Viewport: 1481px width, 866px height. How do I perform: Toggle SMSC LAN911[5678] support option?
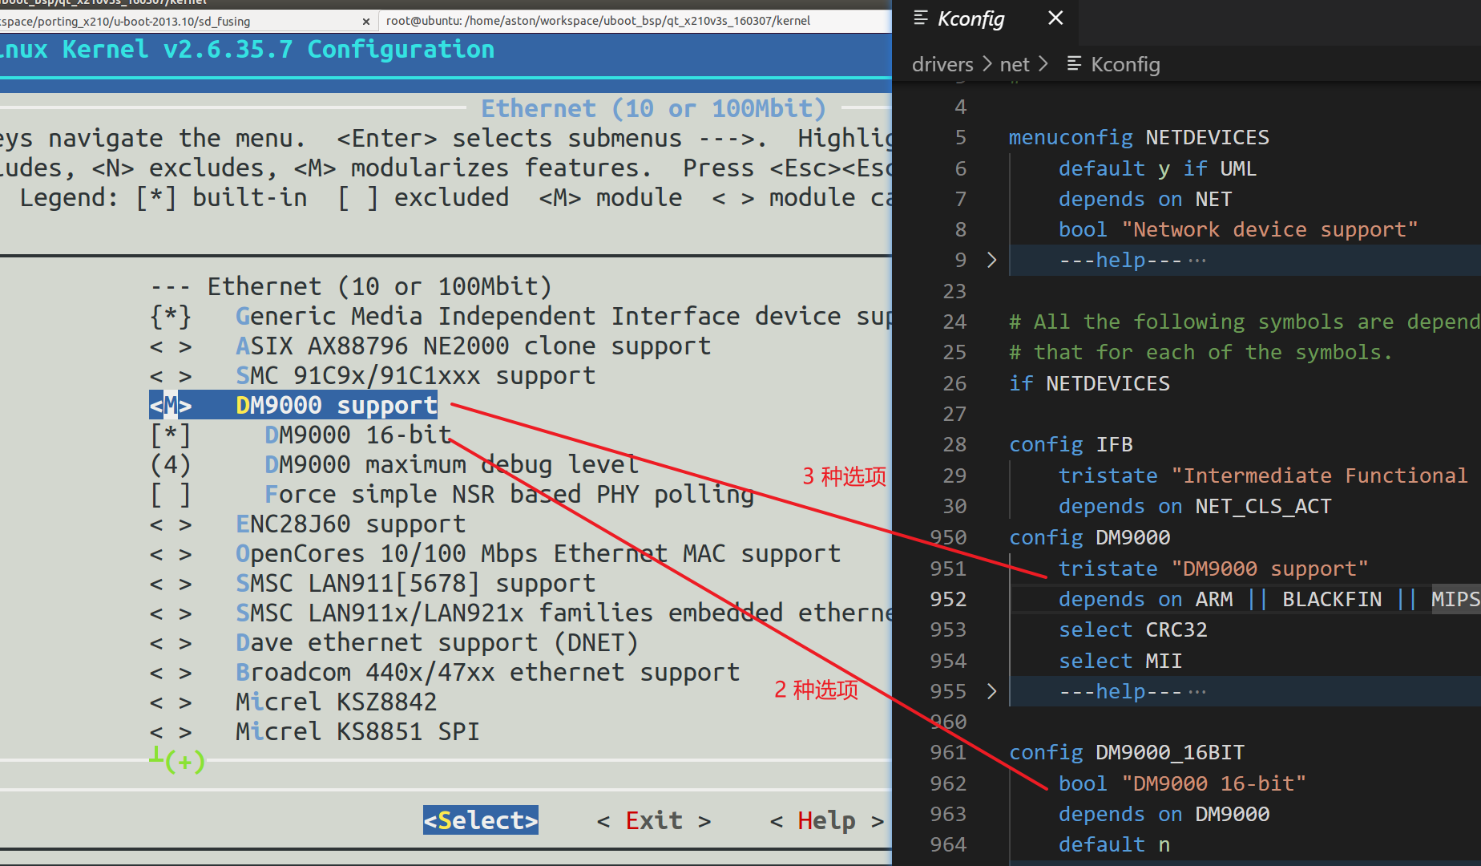coord(171,583)
